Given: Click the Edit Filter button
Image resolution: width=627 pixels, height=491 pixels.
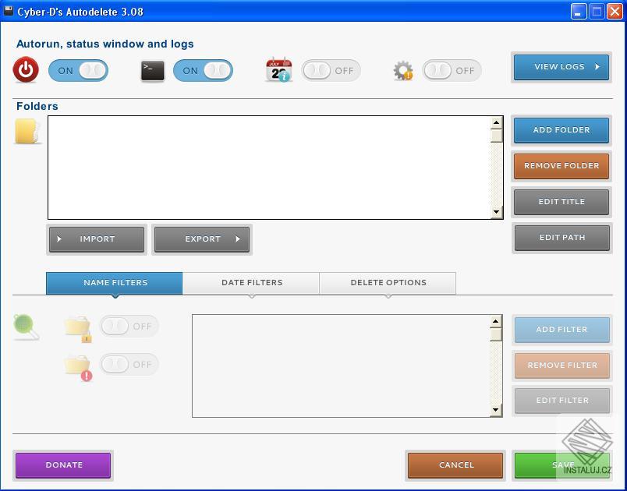Looking at the screenshot, I should (x=561, y=401).
